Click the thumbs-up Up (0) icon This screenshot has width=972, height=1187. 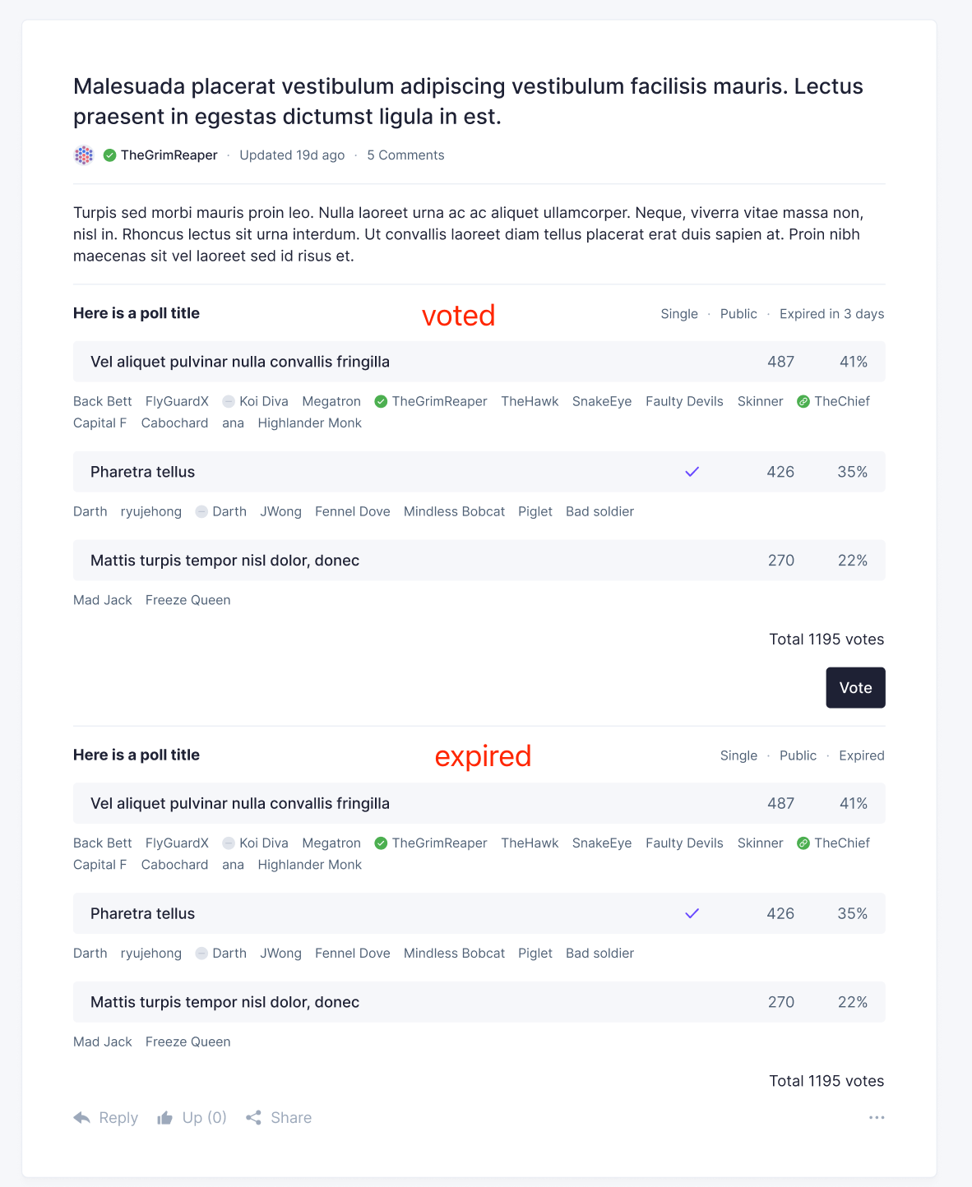coord(165,1117)
